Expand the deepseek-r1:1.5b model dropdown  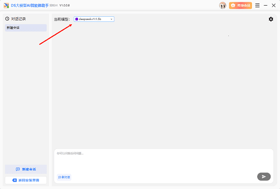pyautogui.click(x=94, y=19)
